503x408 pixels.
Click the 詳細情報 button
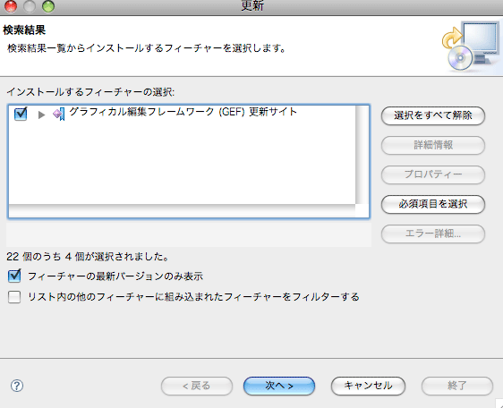point(433,145)
